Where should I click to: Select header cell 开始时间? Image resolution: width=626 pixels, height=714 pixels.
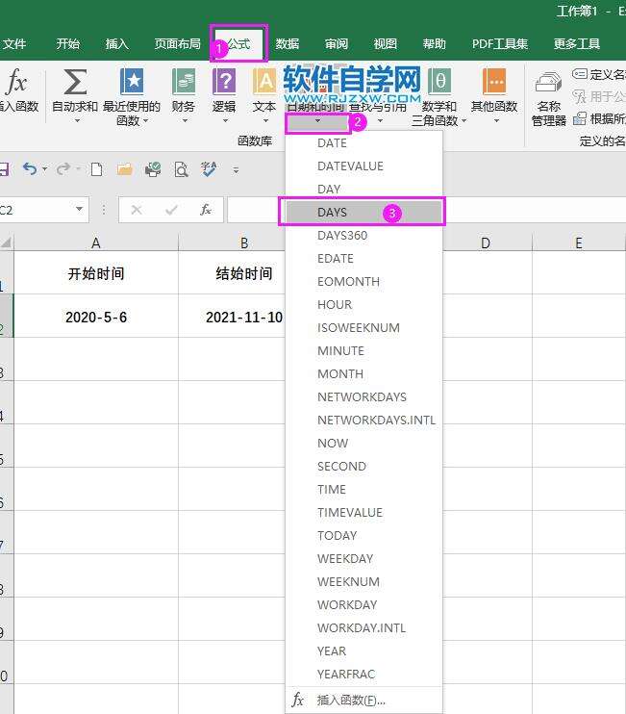(96, 272)
